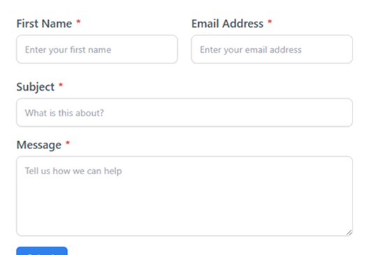Click the 'First Name' field label
The height and width of the screenshot is (255, 370).
tap(44, 24)
